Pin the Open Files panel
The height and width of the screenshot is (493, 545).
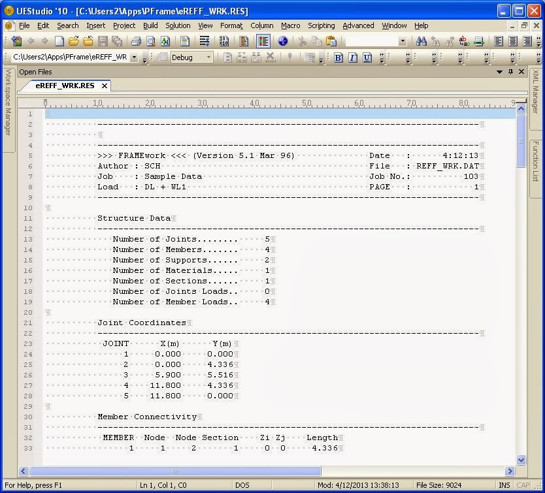(510, 72)
